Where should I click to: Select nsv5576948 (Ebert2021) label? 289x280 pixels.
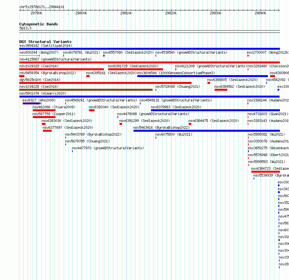pos(268,155)
